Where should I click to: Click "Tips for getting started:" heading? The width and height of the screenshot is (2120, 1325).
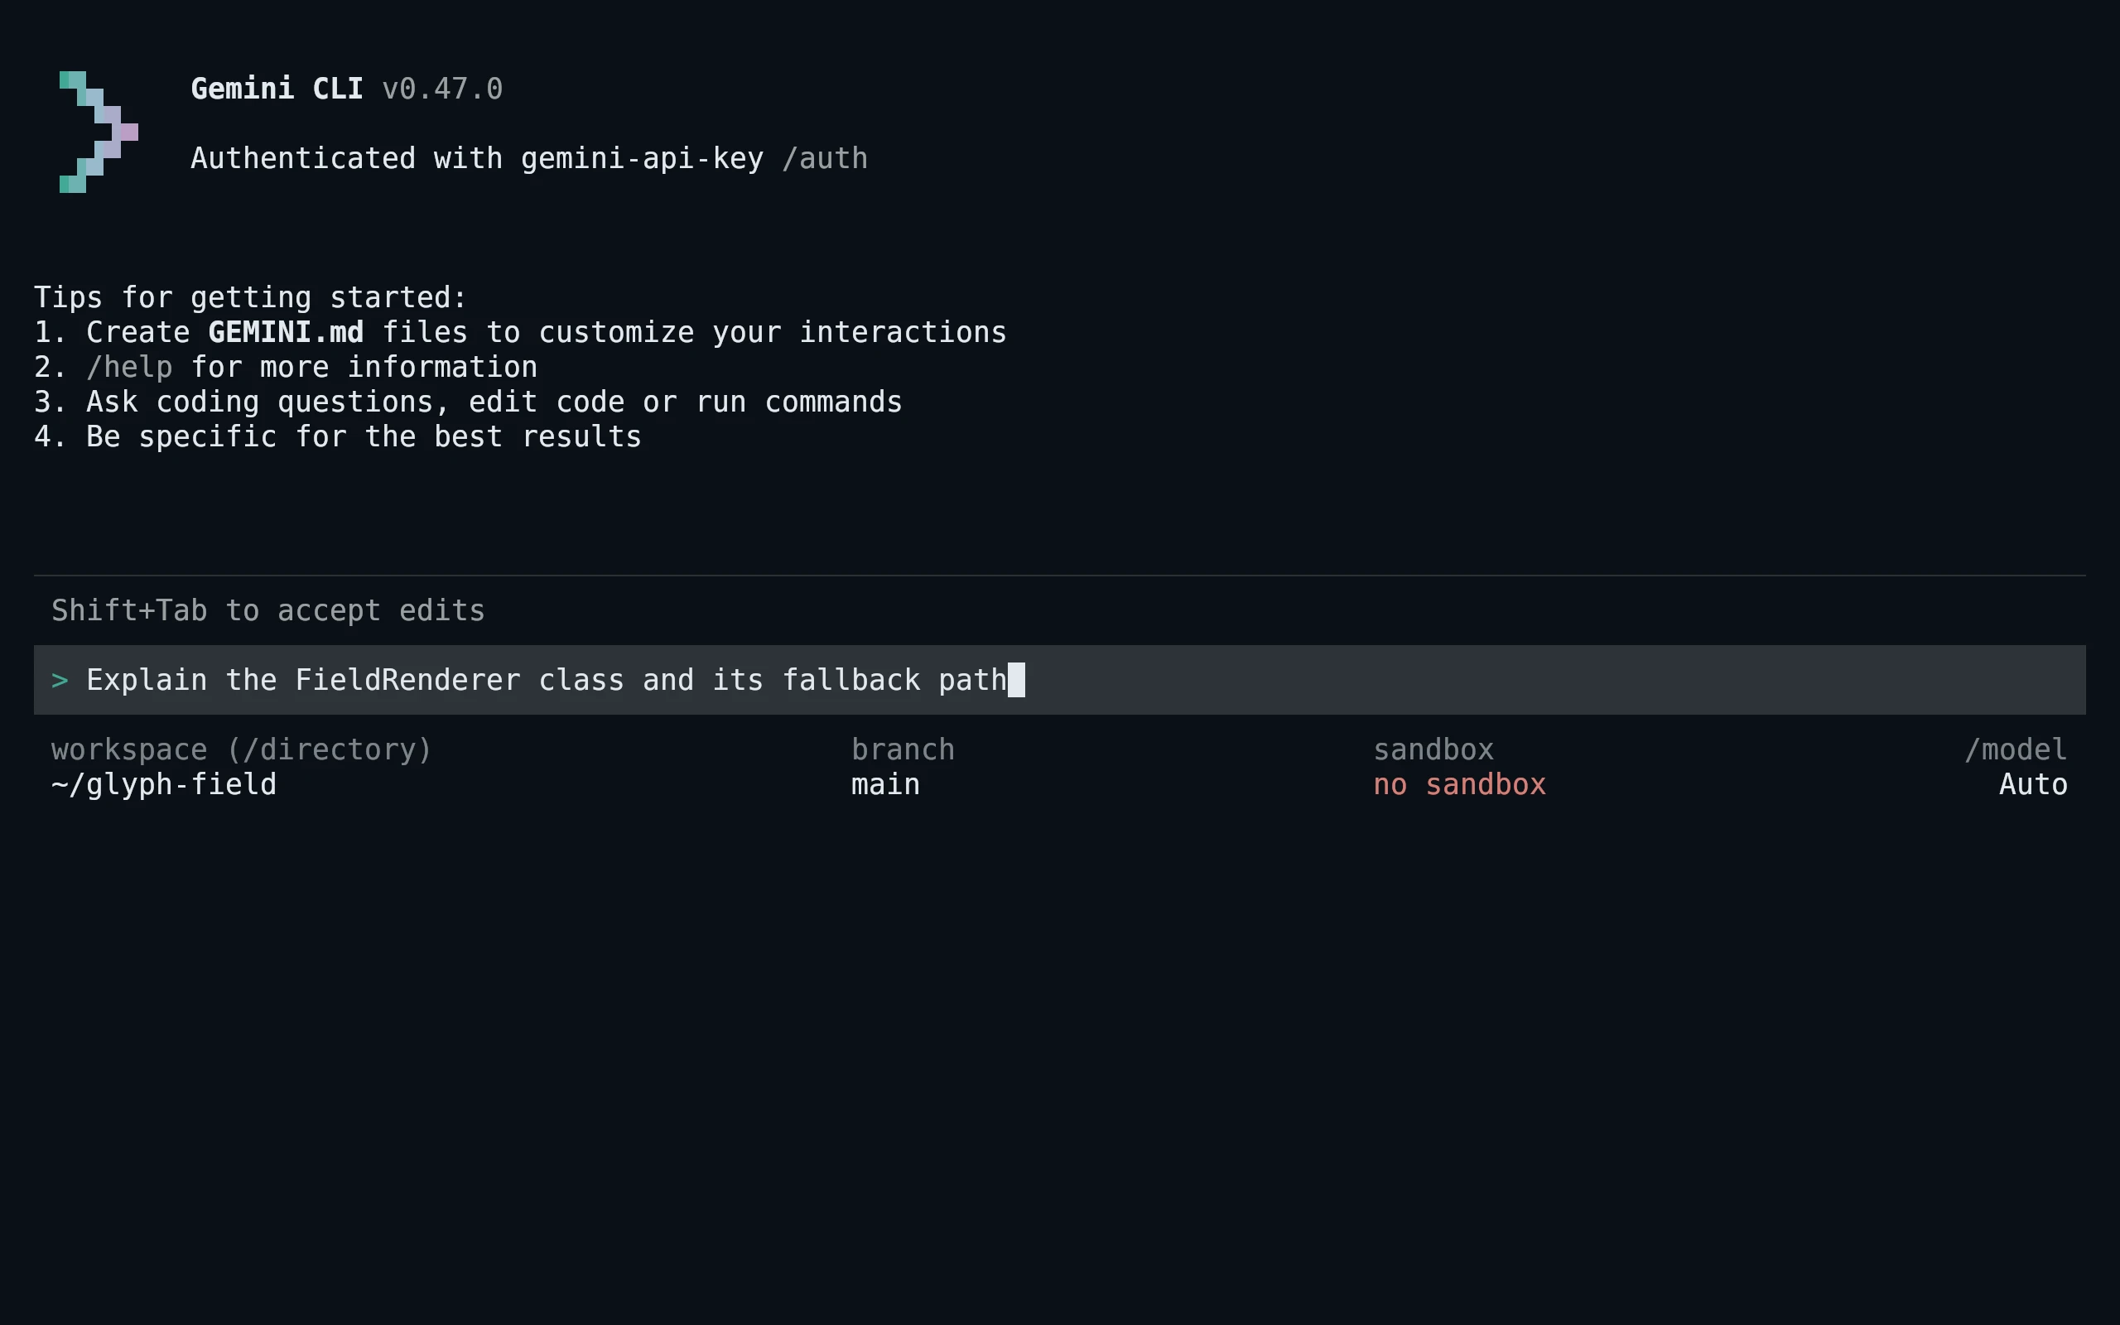click(251, 298)
